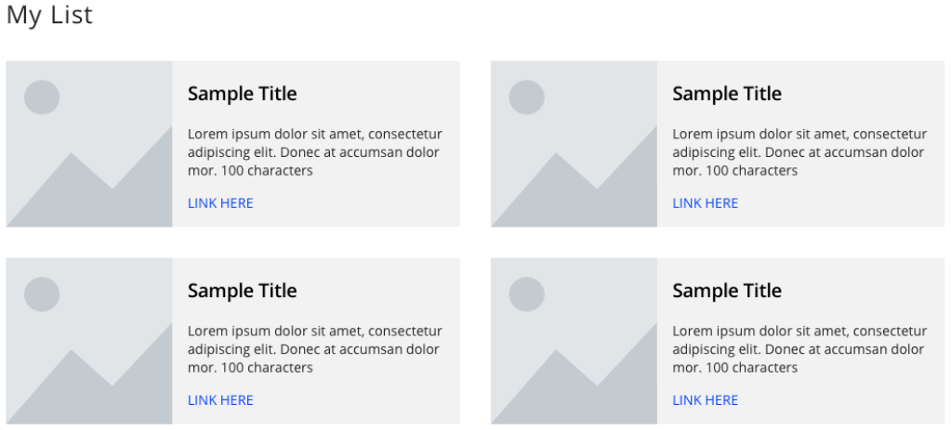Open the LINK HERE in the top-right card
The image size is (951, 430).
point(705,203)
